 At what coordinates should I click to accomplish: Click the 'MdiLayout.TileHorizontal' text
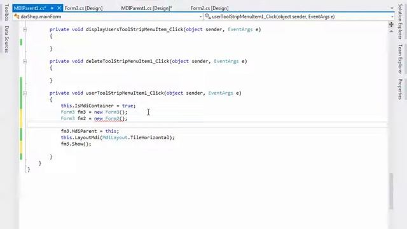135,137
